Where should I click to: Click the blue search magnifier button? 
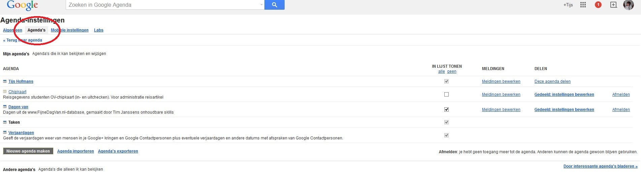[274, 5]
